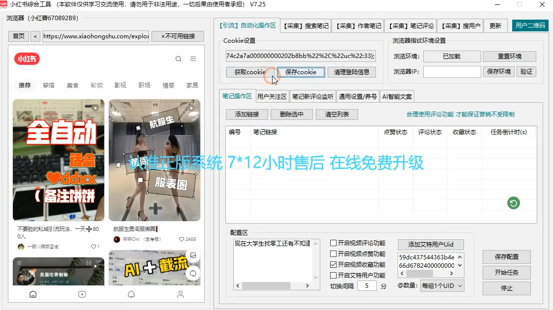Open profile person icon in the bottom bar

180,294
